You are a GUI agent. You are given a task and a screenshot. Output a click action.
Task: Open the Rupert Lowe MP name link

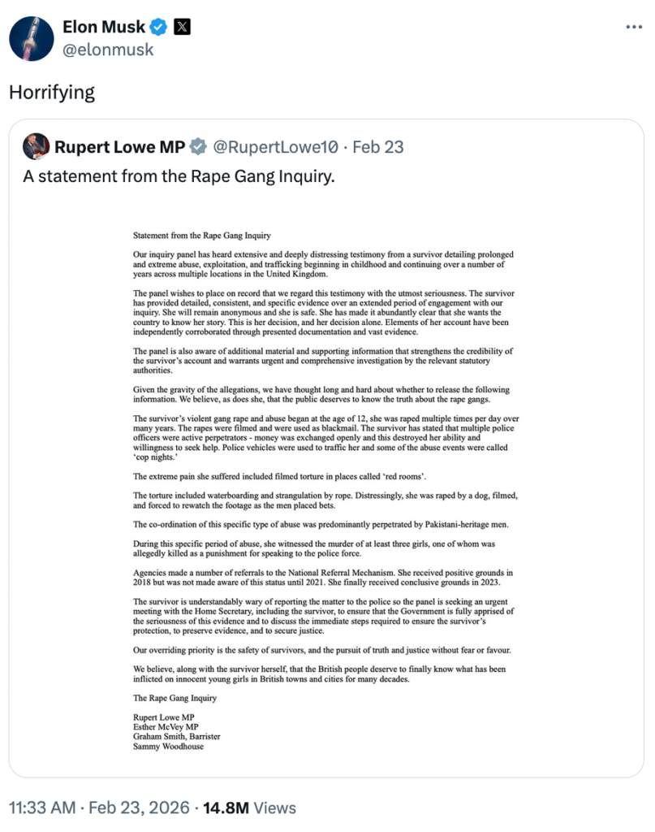tap(119, 147)
